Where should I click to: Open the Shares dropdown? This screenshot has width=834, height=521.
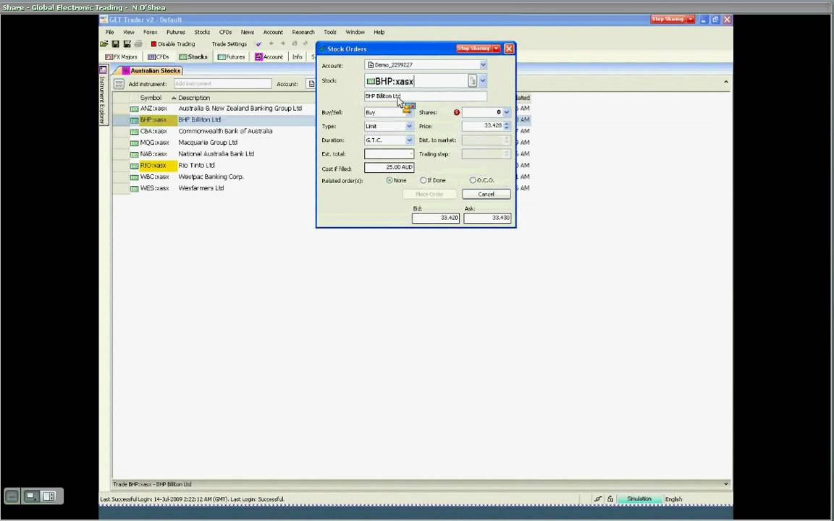click(x=506, y=112)
